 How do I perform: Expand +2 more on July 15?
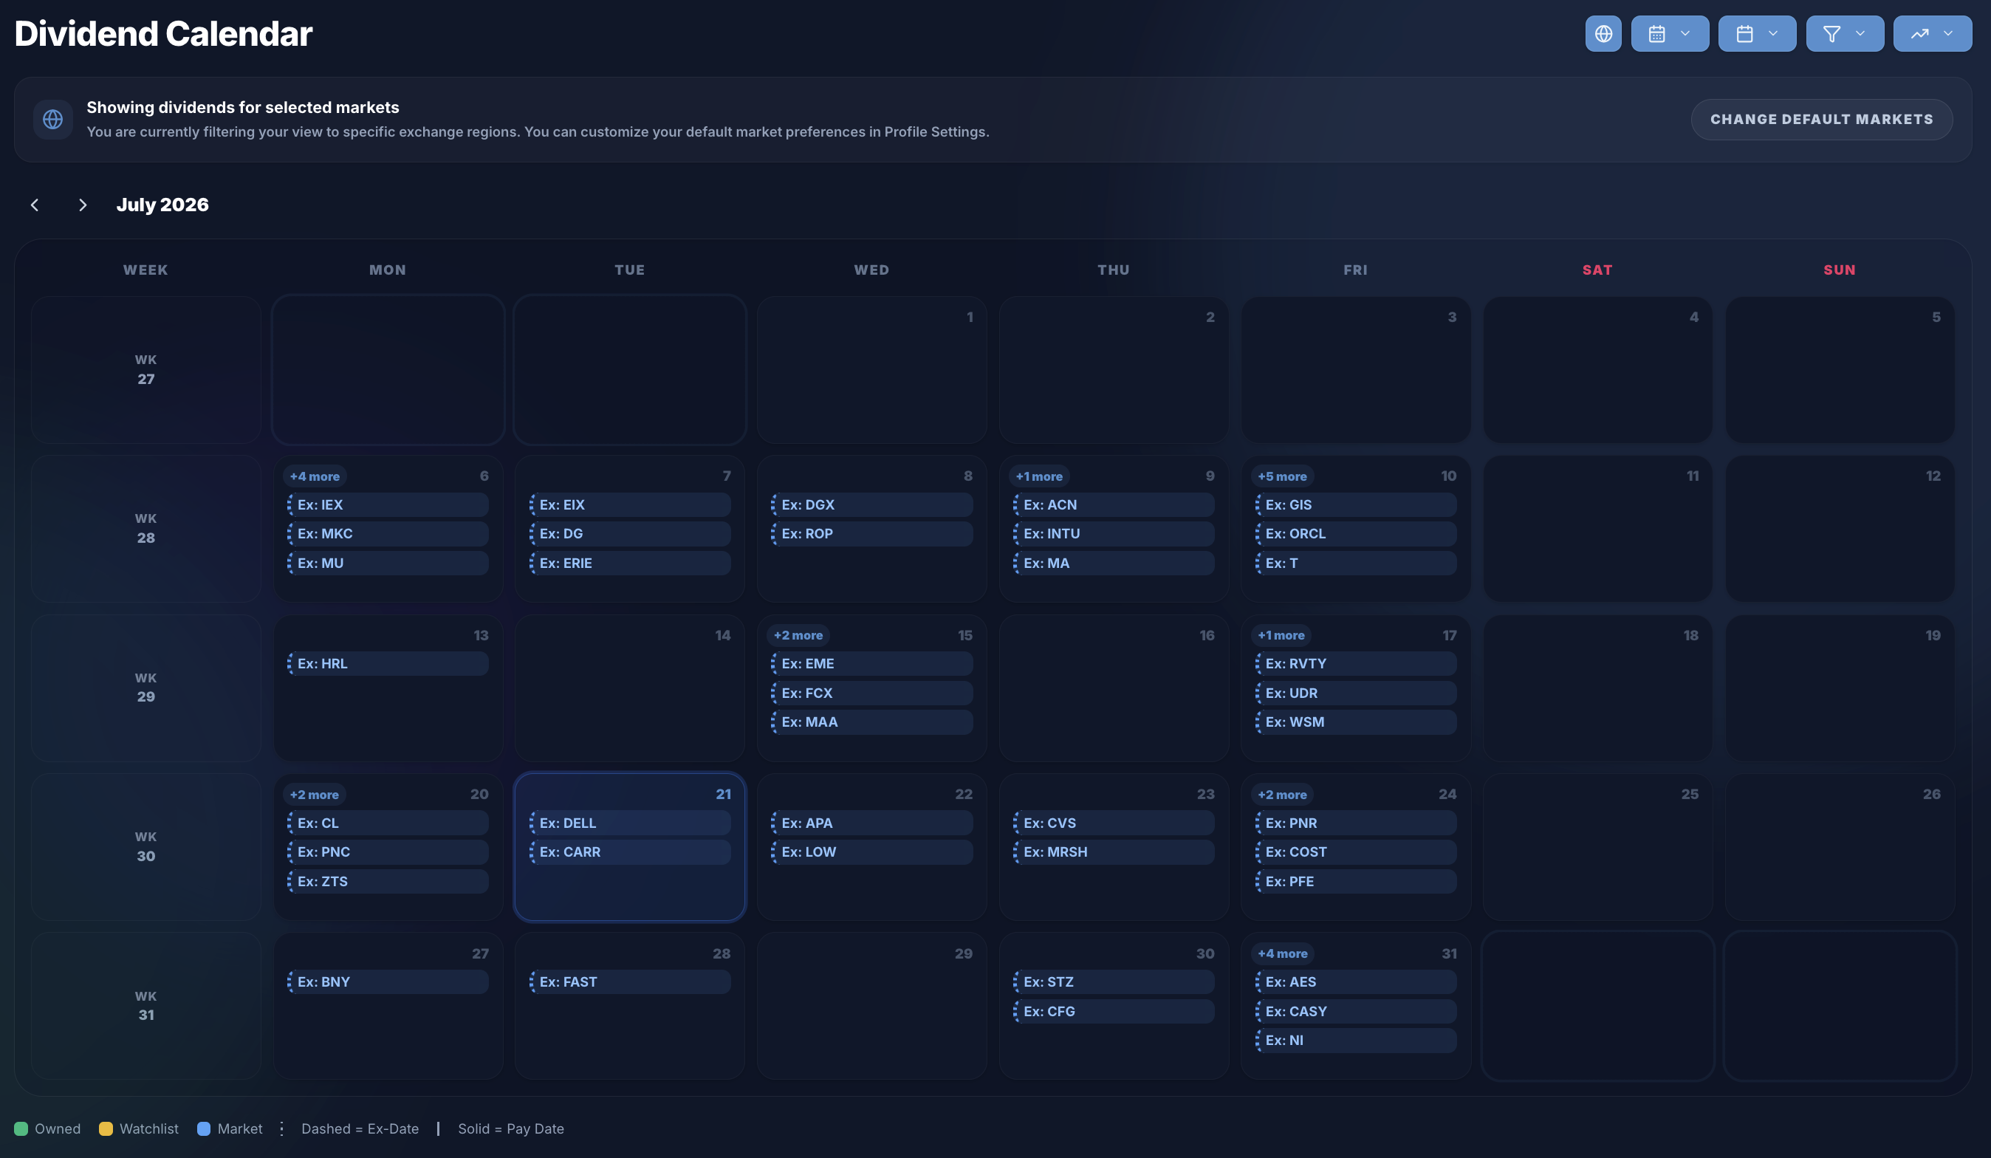[798, 635]
